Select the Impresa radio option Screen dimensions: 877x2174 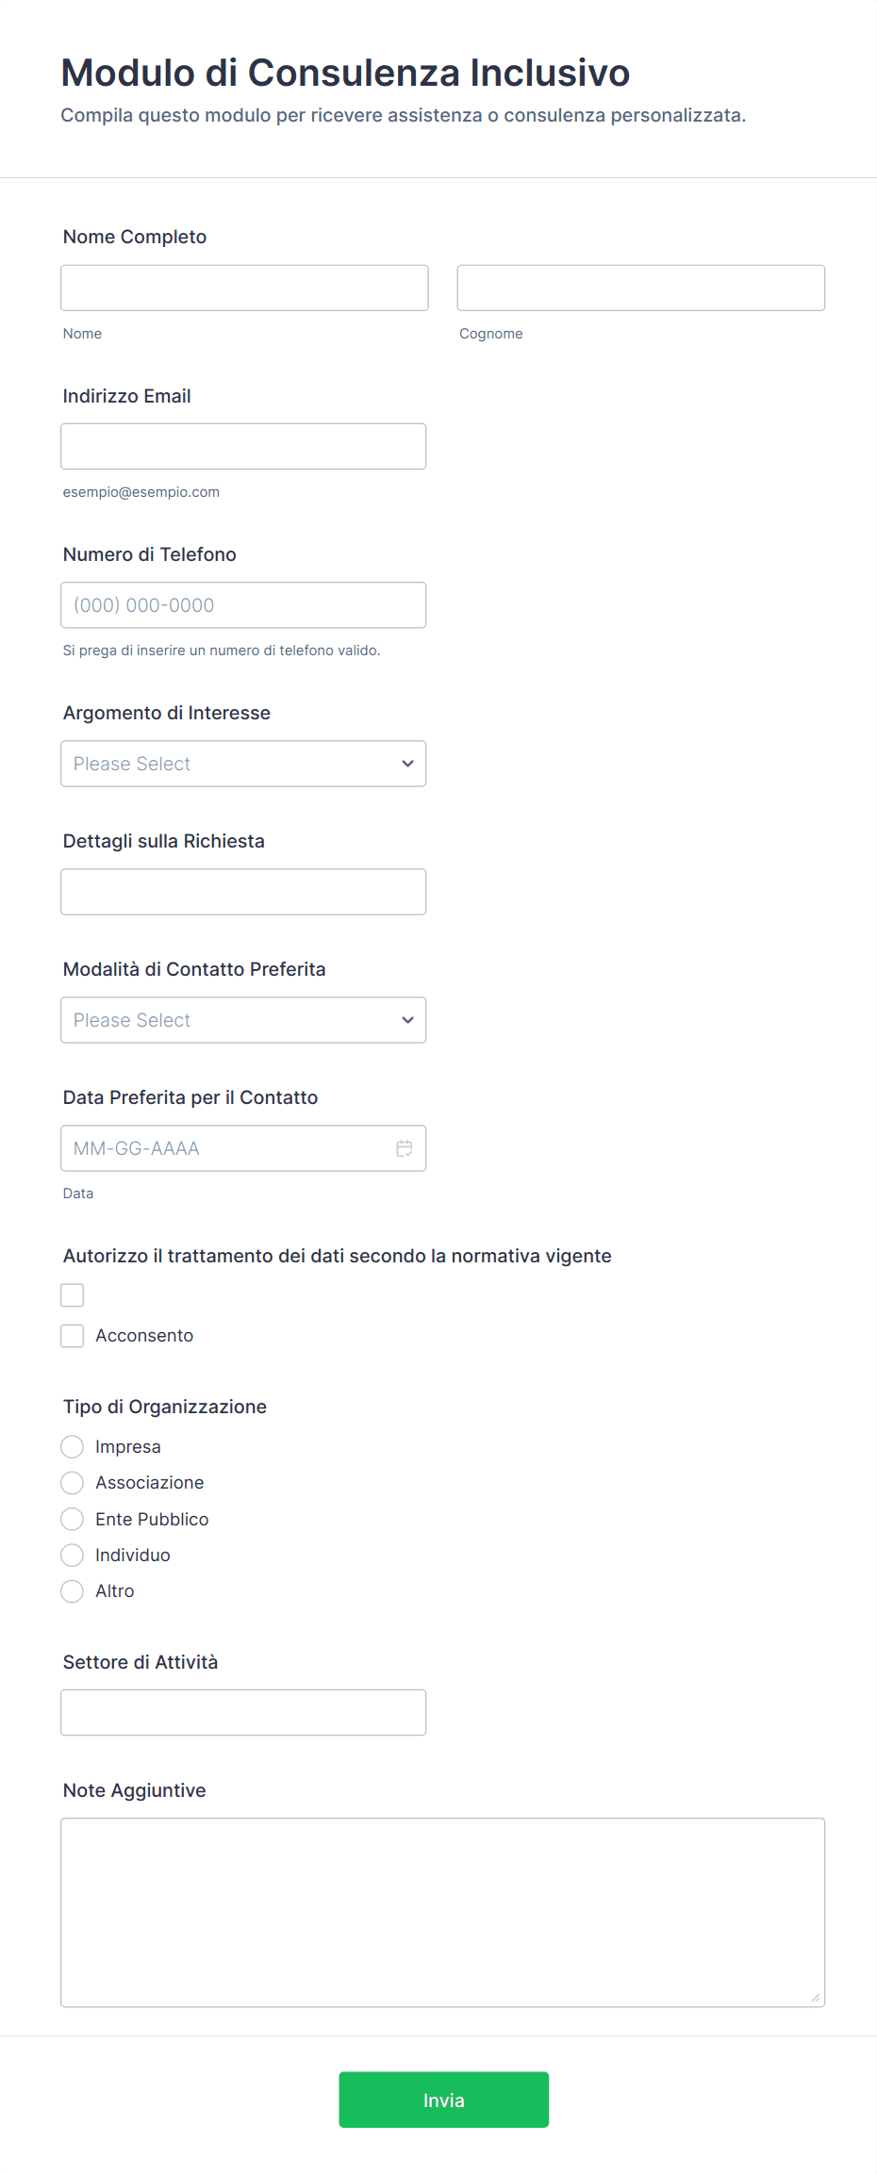pyautogui.click(x=73, y=1447)
